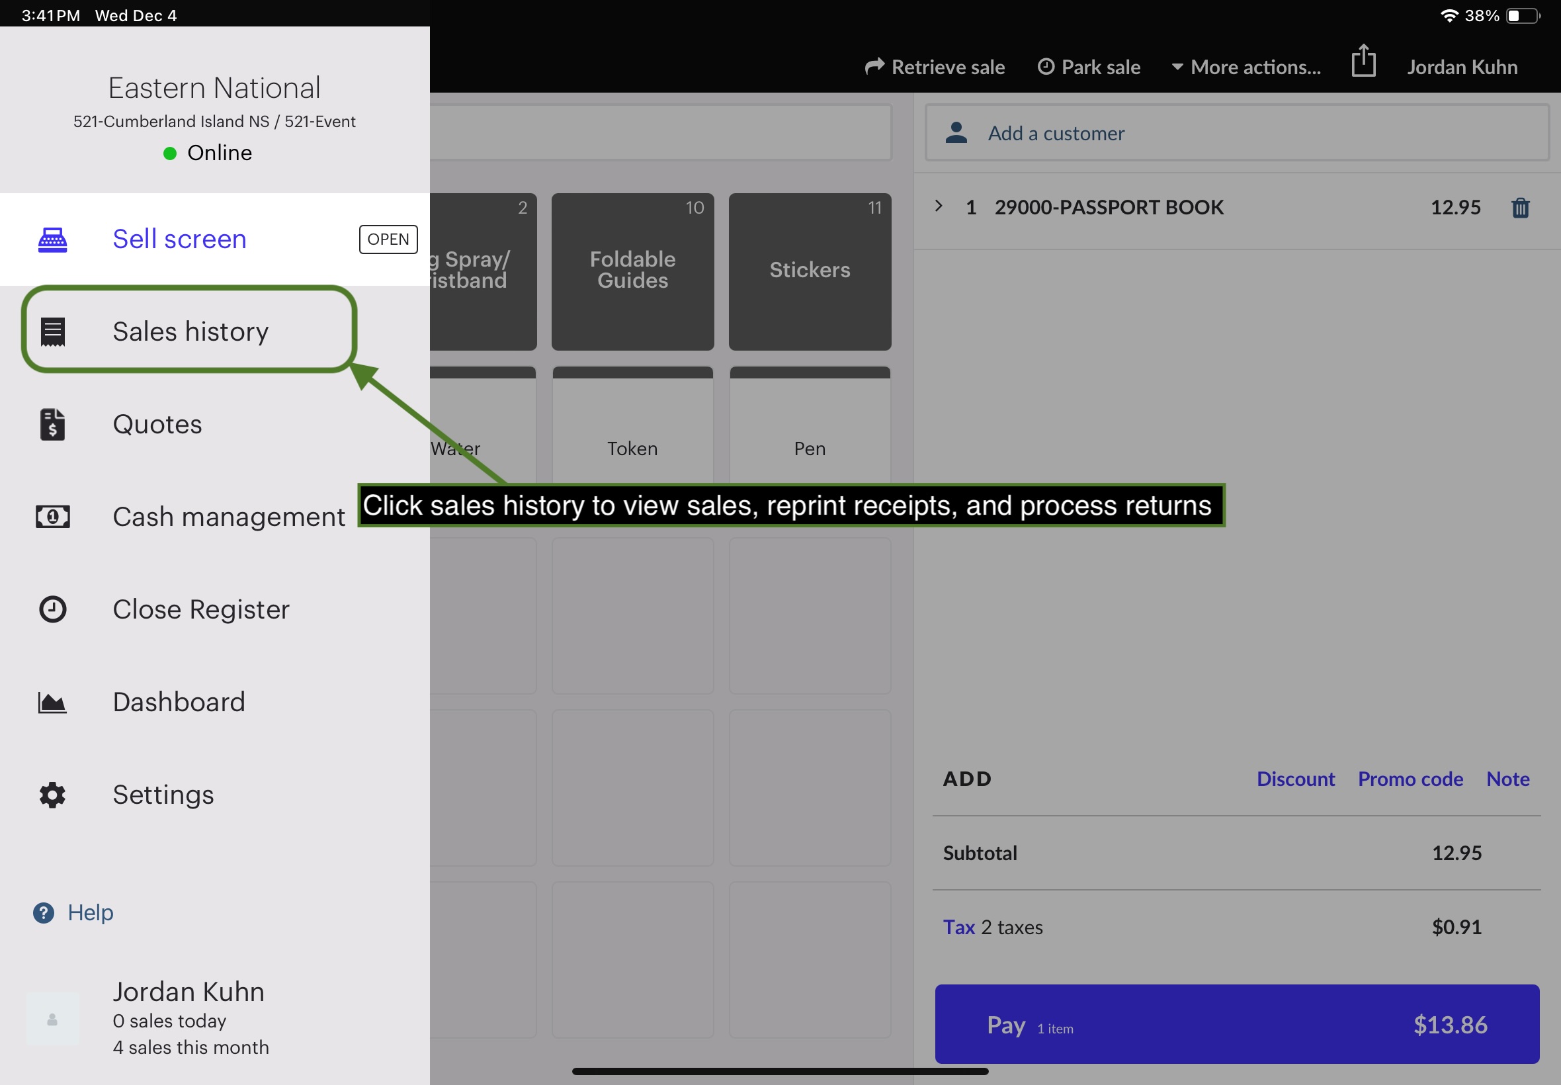Open the Tax details link
1561x1085 pixels.
pyautogui.click(x=958, y=928)
